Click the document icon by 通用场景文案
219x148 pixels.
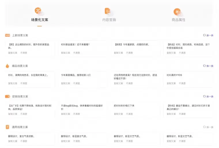[x=7, y=127]
